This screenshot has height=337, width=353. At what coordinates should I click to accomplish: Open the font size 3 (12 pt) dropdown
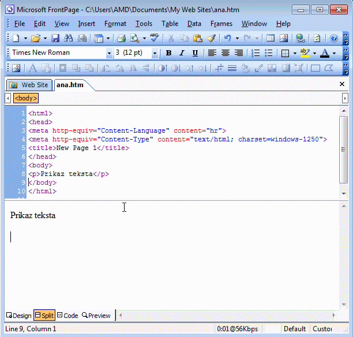point(155,53)
